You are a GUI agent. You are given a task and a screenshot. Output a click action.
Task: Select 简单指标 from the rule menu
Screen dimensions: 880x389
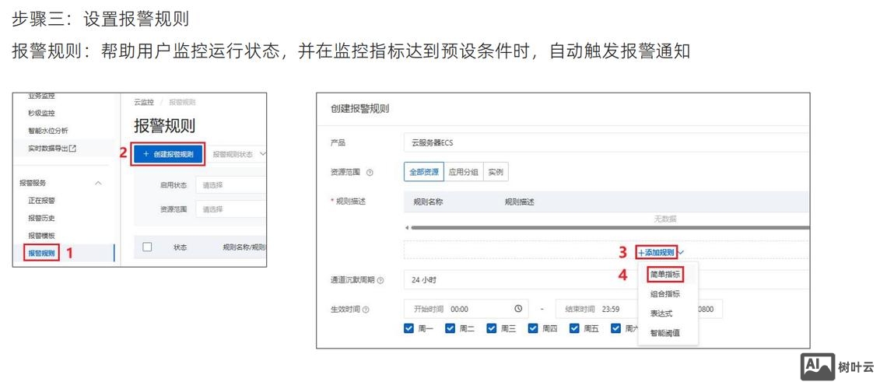click(x=665, y=275)
